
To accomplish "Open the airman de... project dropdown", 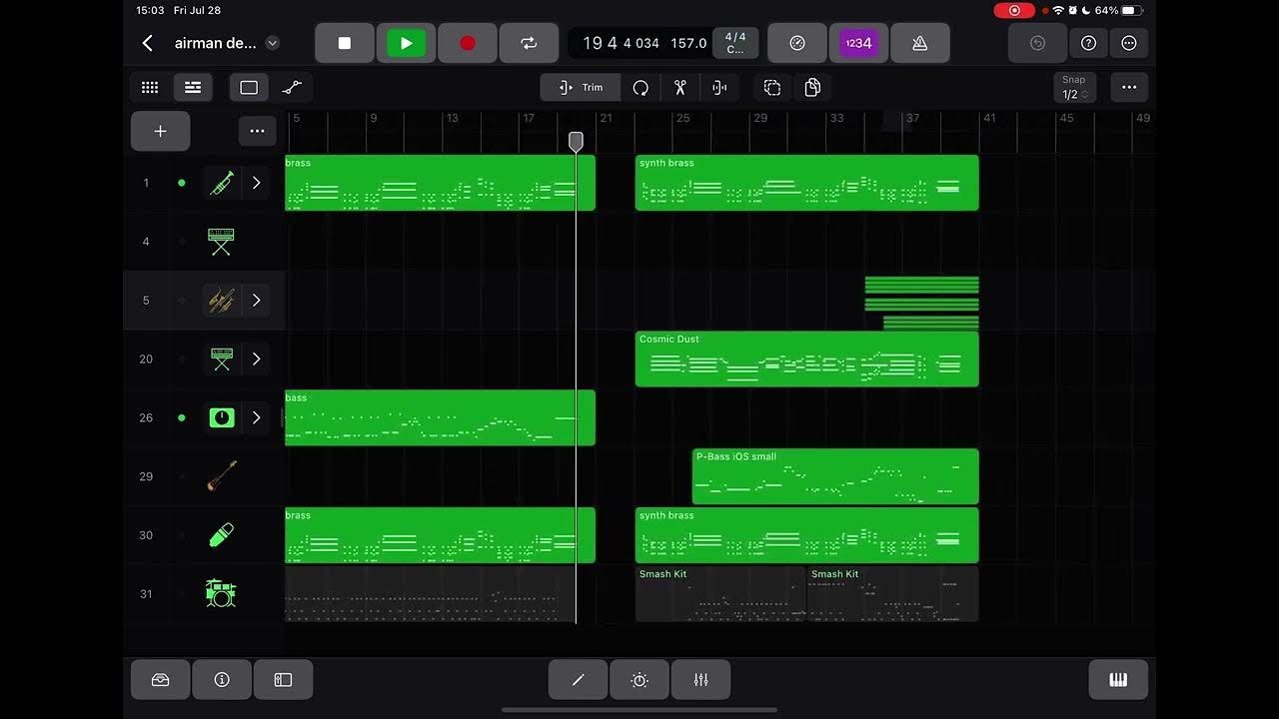I will coord(272,43).
